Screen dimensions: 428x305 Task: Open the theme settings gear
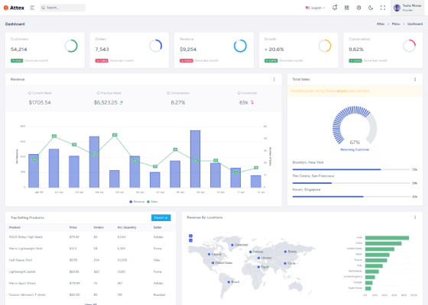(358, 8)
